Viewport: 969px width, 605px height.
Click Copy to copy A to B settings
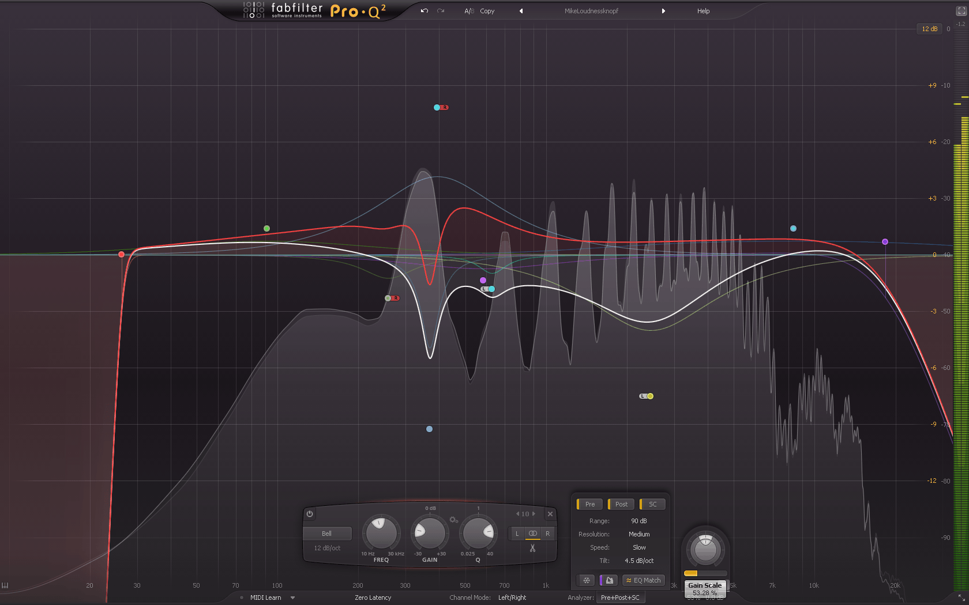pos(487,10)
